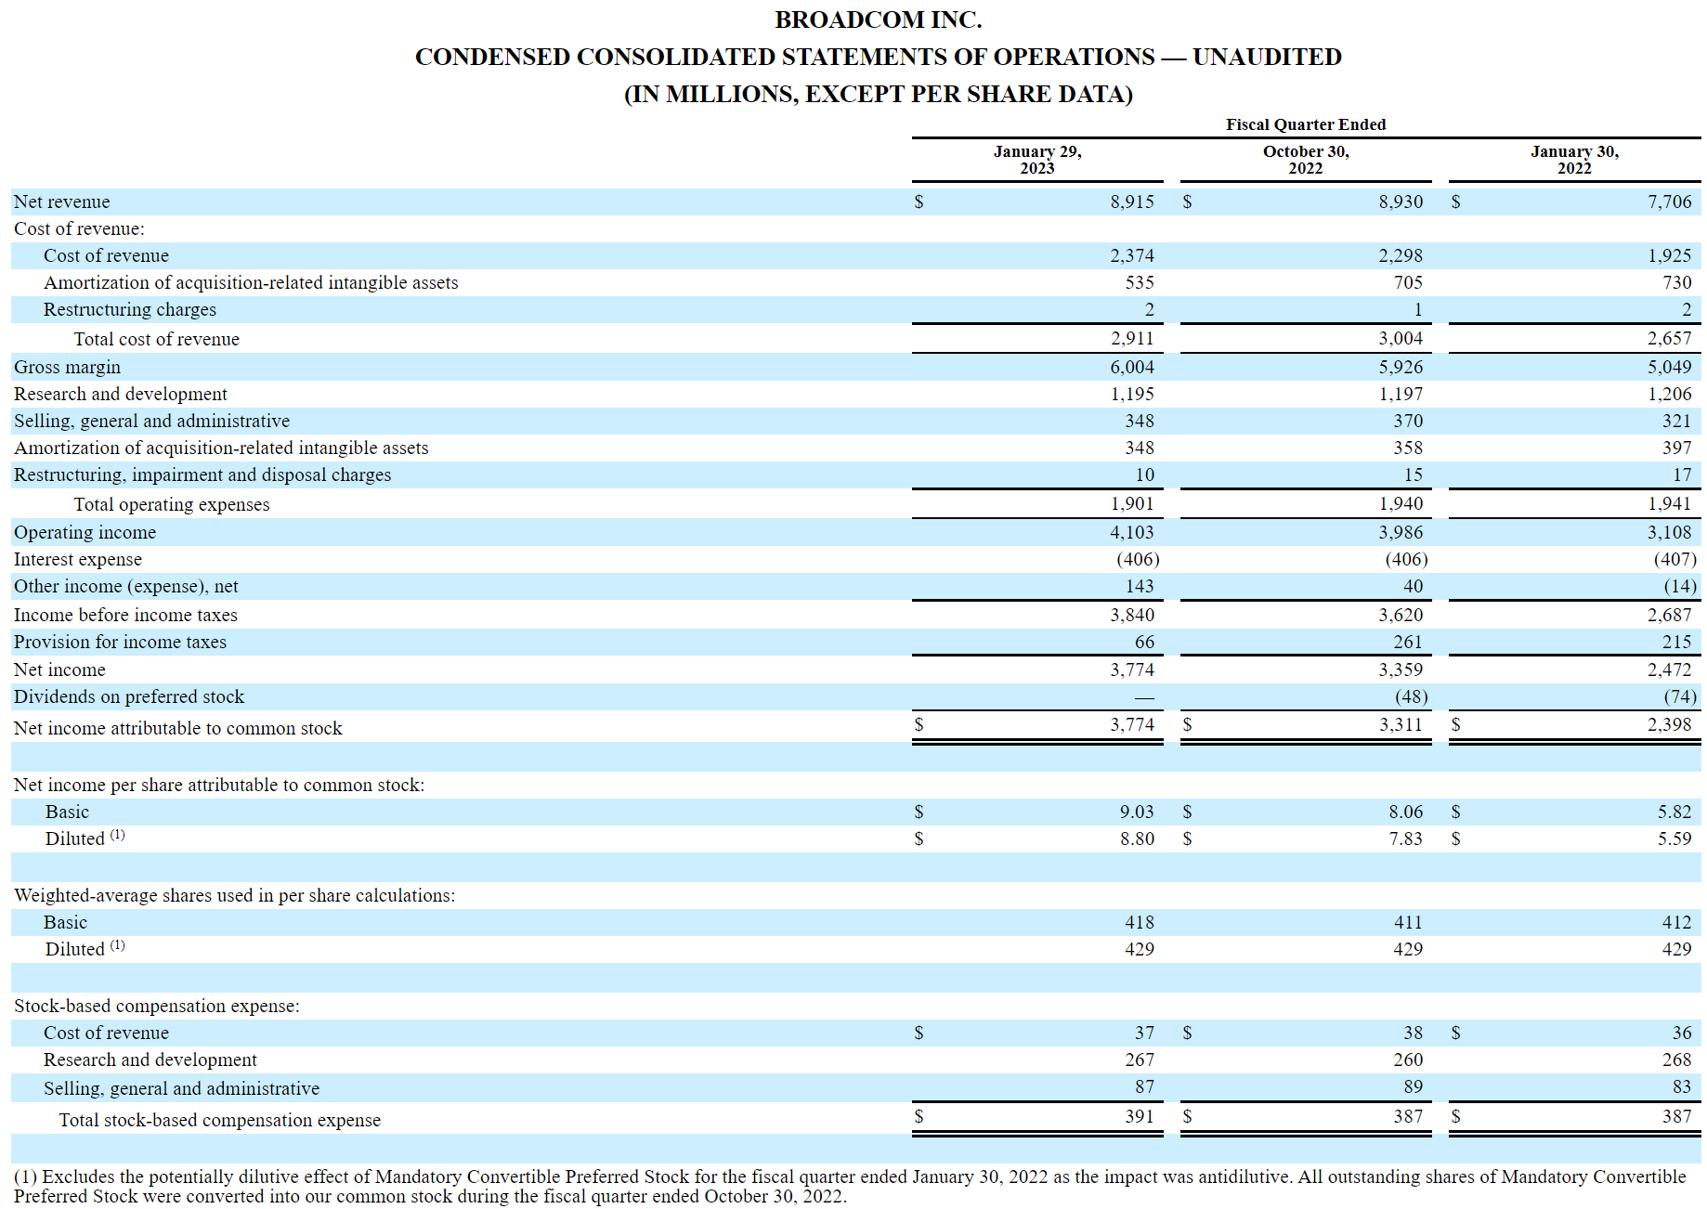
Task: Click basic earnings per share value 5.82
Action: (x=1674, y=812)
